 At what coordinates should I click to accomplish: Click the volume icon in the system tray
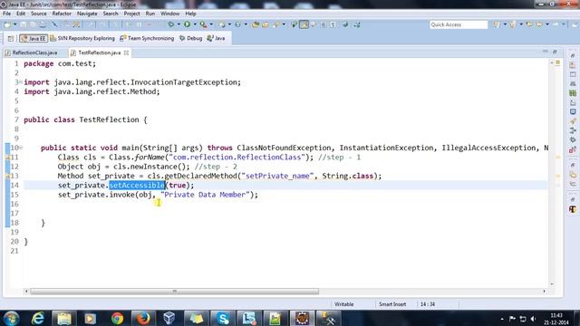(533, 319)
